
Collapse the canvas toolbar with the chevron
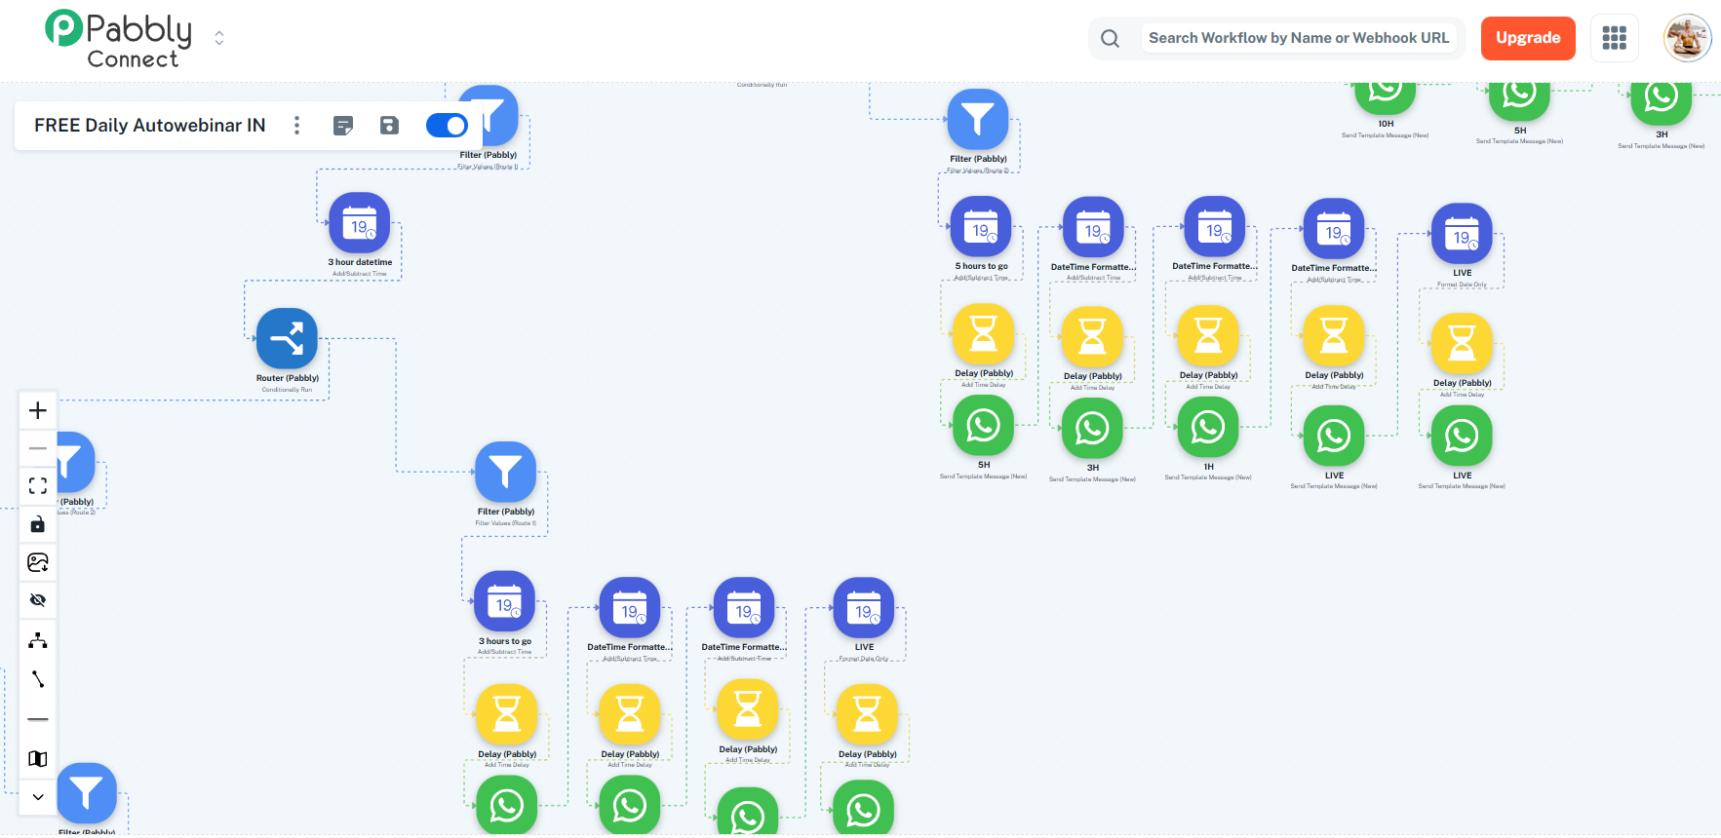[x=38, y=797]
